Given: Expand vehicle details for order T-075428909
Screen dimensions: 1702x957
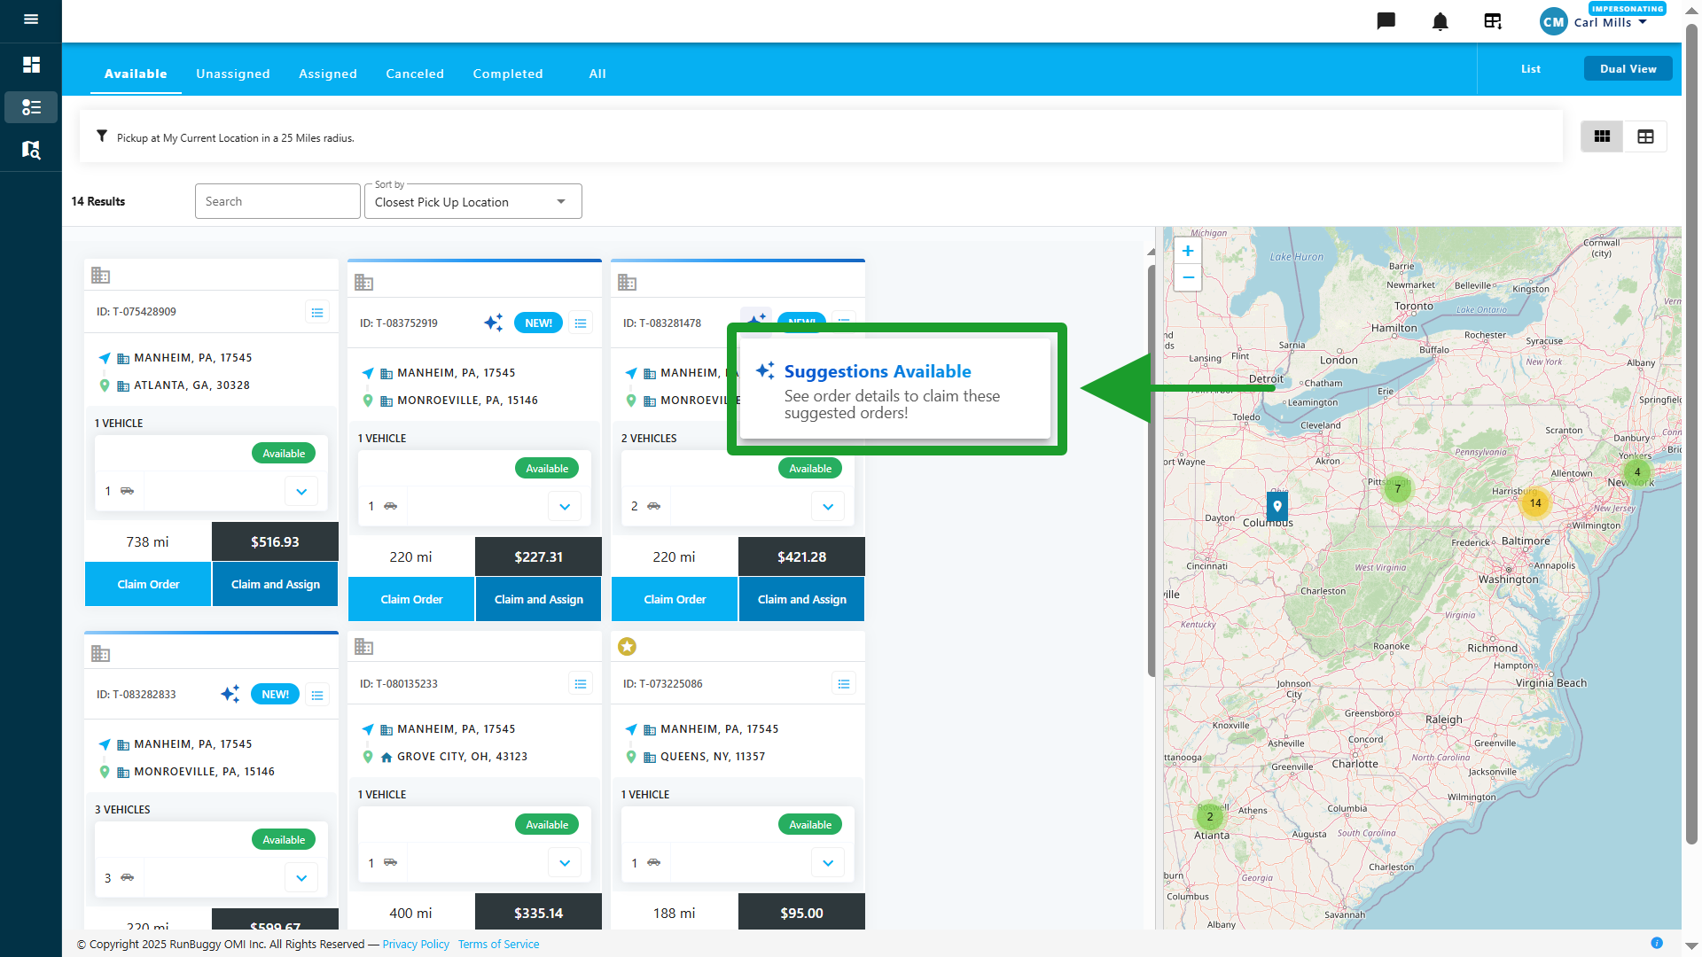Looking at the screenshot, I should point(301,491).
